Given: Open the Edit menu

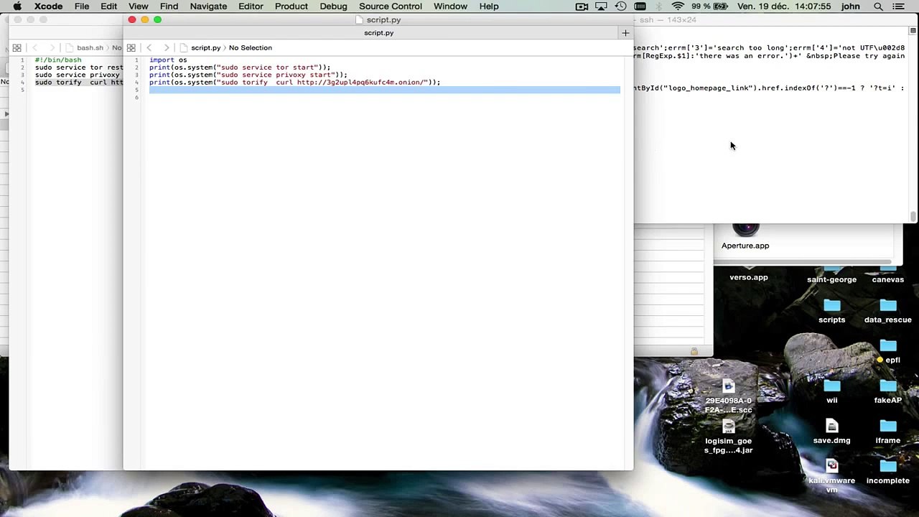Looking at the screenshot, I should [108, 6].
